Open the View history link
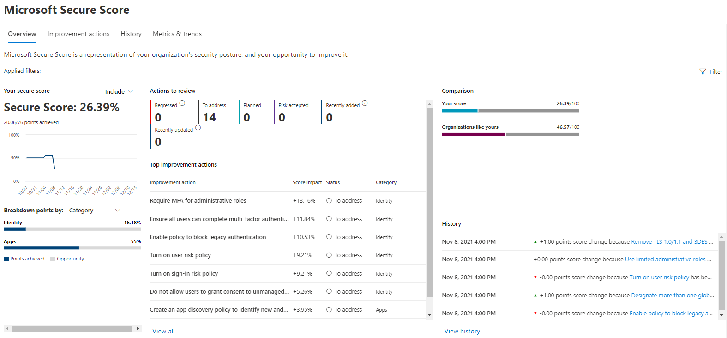This screenshot has height=338, width=727. tap(462, 331)
